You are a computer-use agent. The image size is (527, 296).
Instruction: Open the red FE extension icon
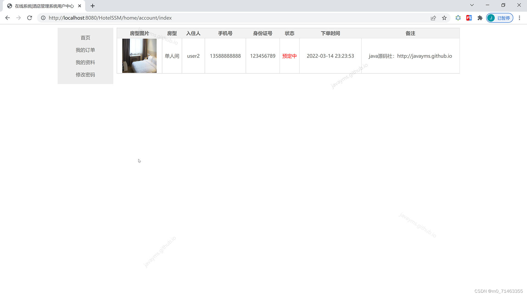click(x=469, y=18)
